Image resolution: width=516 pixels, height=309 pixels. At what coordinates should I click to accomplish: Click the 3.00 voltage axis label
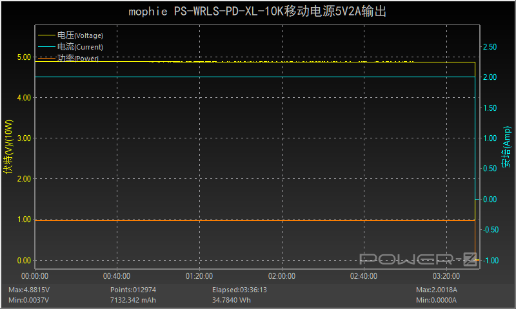tap(24, 138)
